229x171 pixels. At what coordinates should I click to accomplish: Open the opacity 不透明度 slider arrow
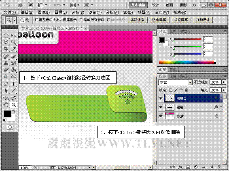[x=224, y=82]
